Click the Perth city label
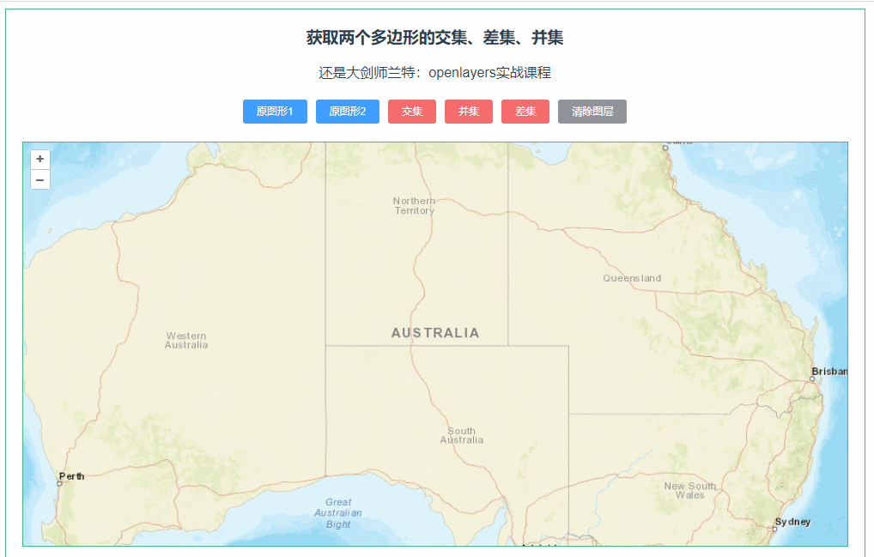Viewport: 874px width, 557px height. pyautogui.click(x=72, y=476)
